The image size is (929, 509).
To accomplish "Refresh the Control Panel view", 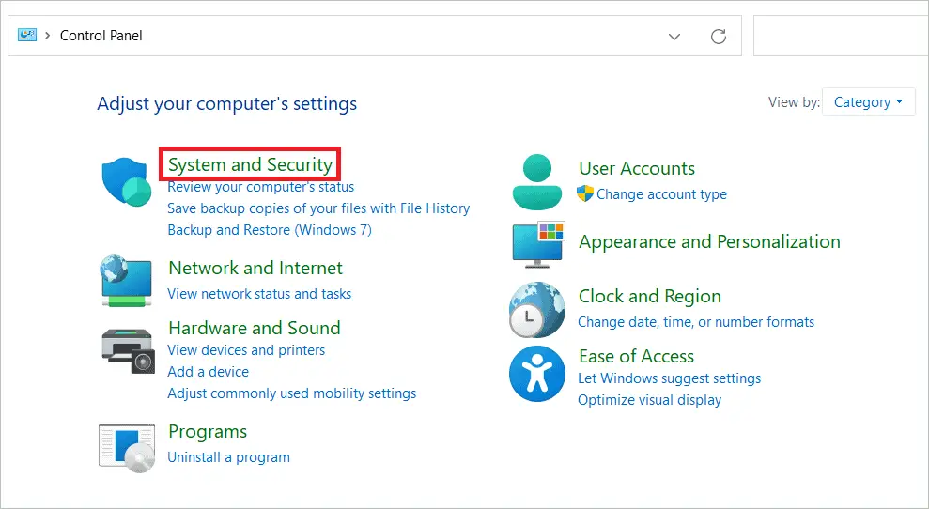I will pyautogui.click(x=718, y=36).
